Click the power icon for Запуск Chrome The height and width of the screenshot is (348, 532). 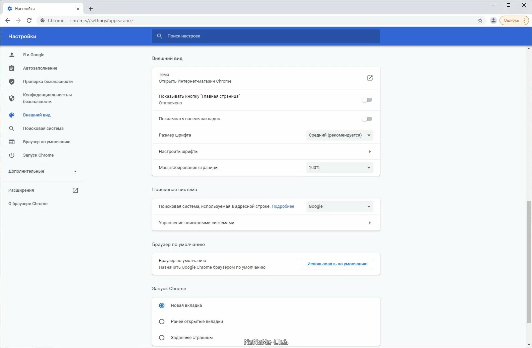[x=12, y=155]
